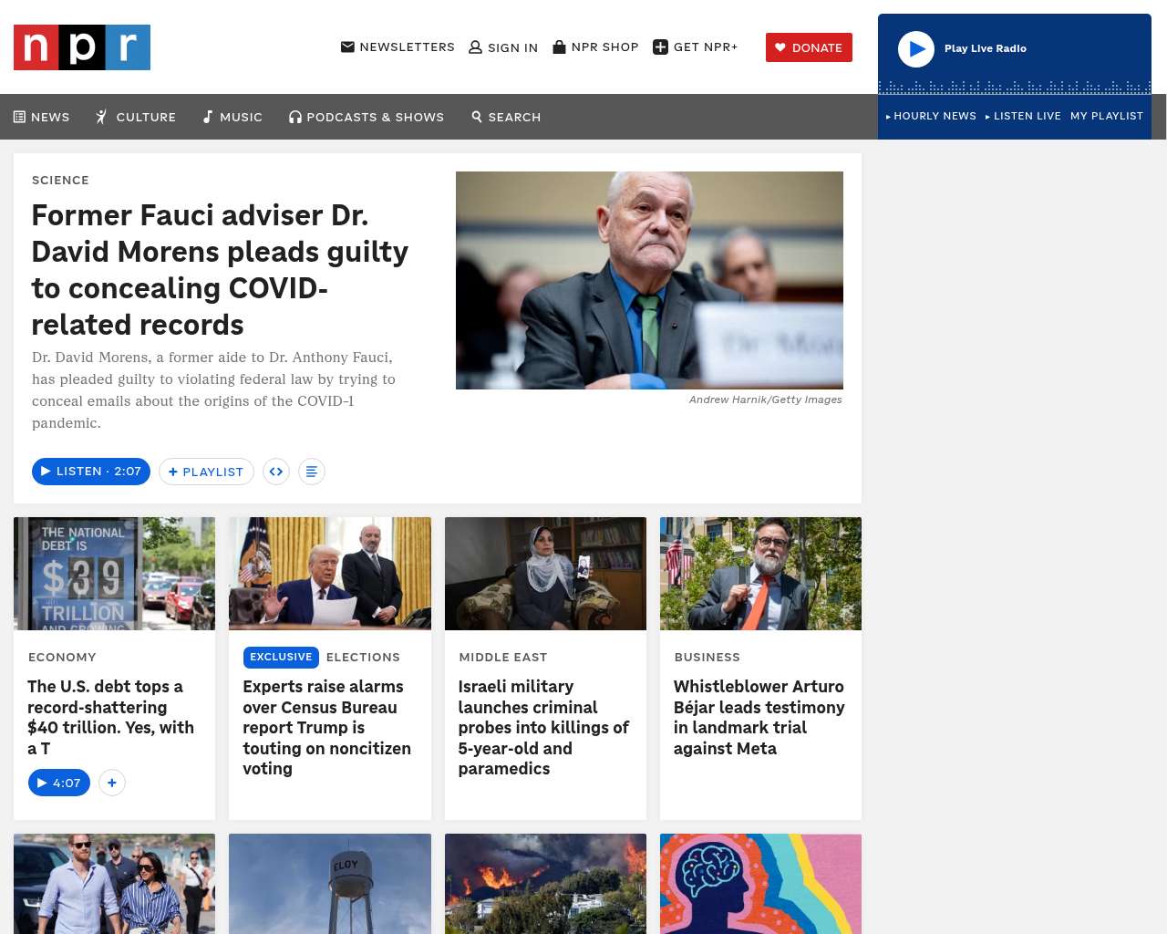The width and height of the screenshot is (1167, 934).
Task: Open thumbnail of woman holding a phone
Action: tap(545, 574)
